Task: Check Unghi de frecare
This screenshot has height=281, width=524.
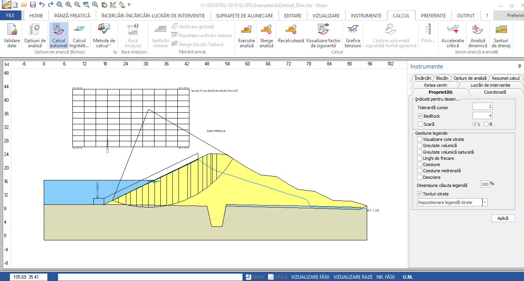Action: pos(419,158)
